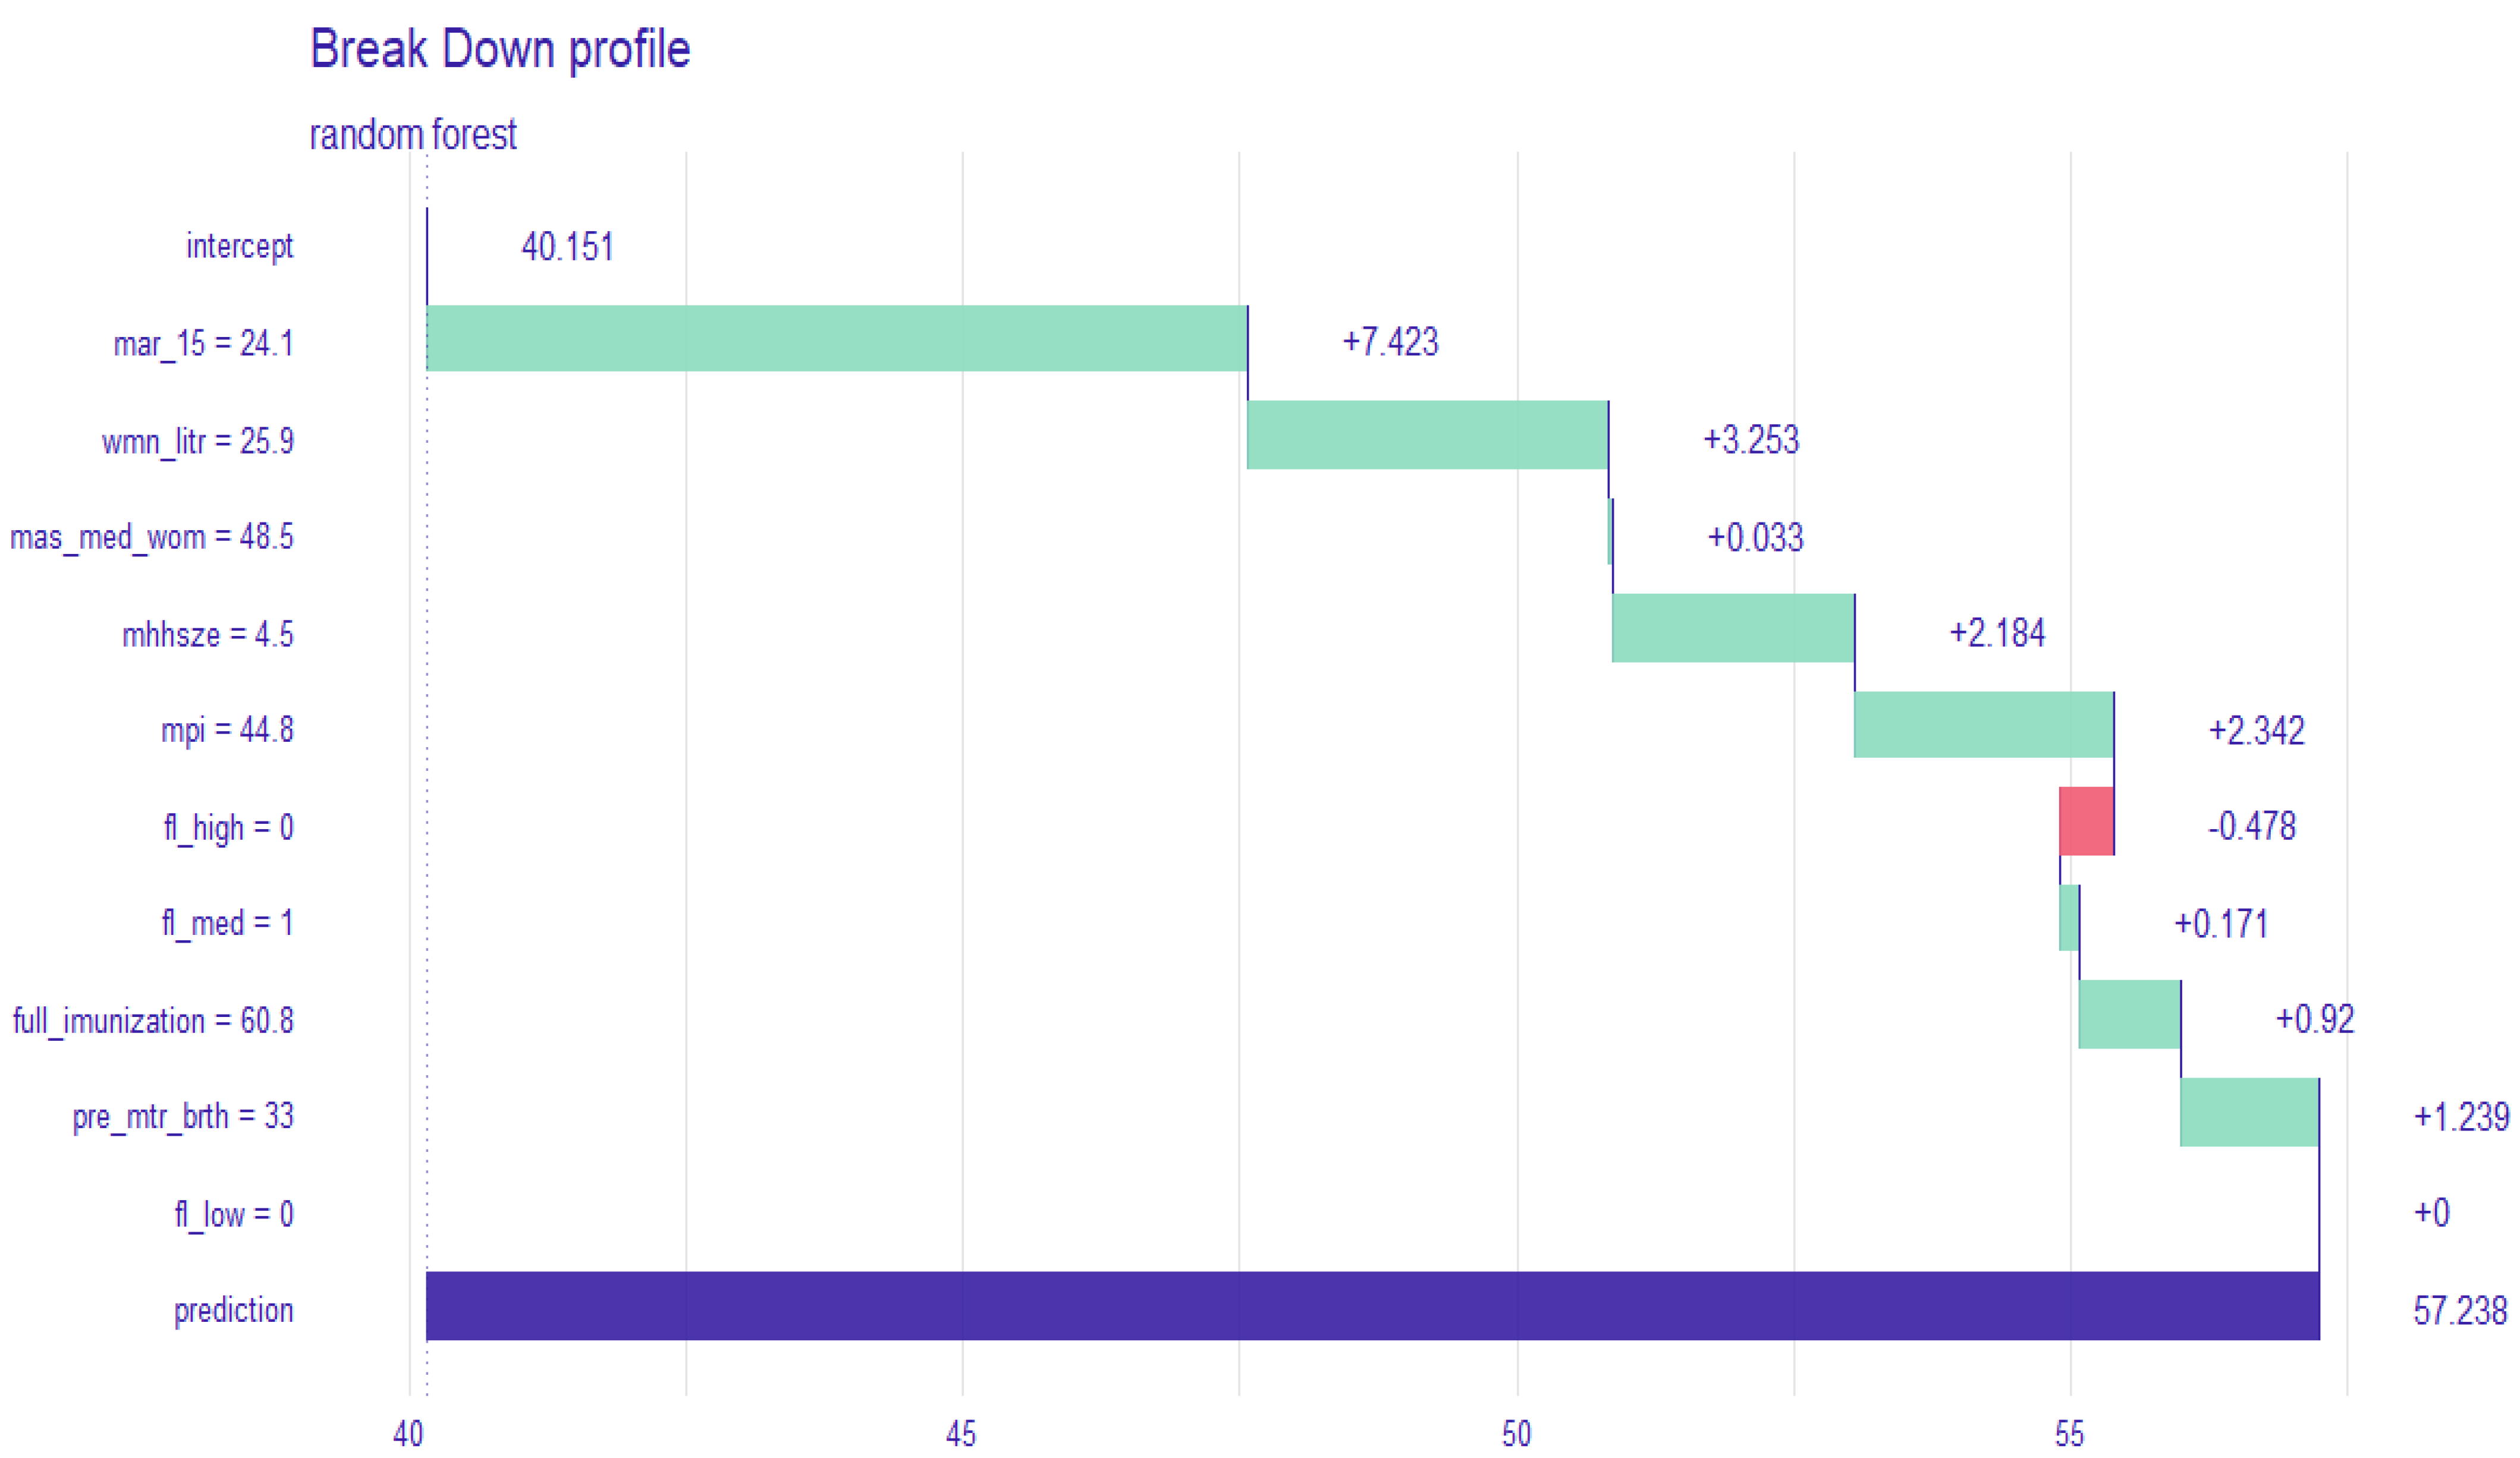
Task: Click the dark purple prediction bar
Action: pos(1372,1305)
